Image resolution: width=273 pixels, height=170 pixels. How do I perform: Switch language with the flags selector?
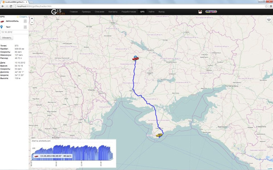point(211,12)
